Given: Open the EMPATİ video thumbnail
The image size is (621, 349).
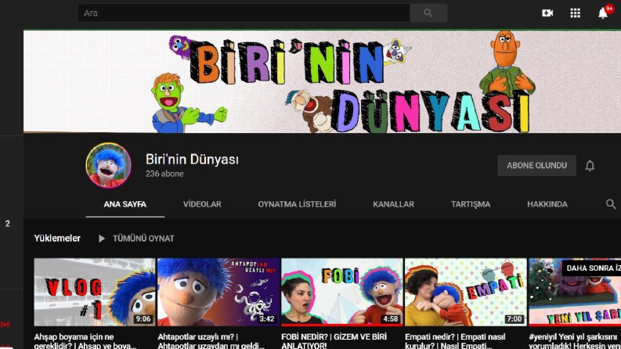Looking at the screenshot, I should click(x=465, y=293).
